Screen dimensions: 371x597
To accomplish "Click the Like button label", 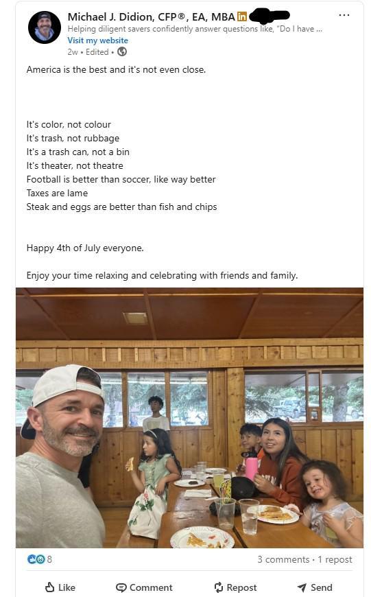I will tap(67, 587).
